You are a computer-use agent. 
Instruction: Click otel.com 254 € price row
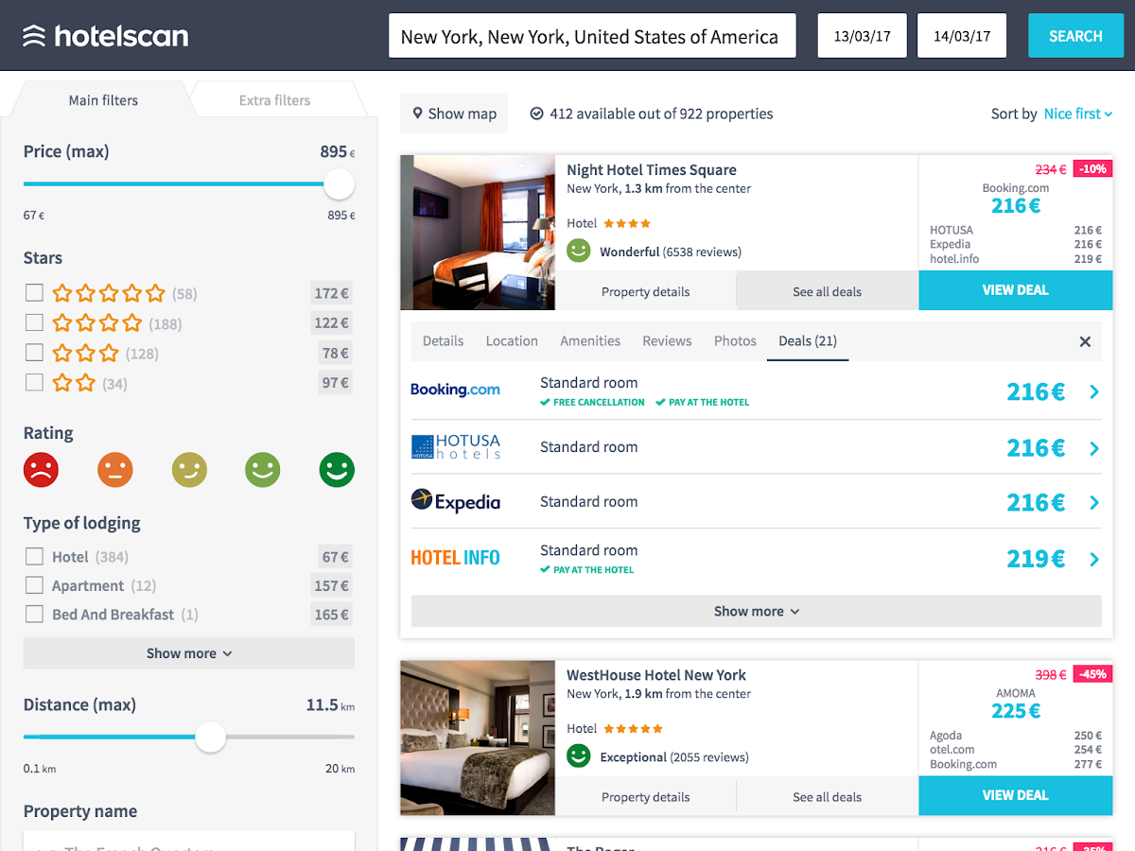click(1016, 749)
